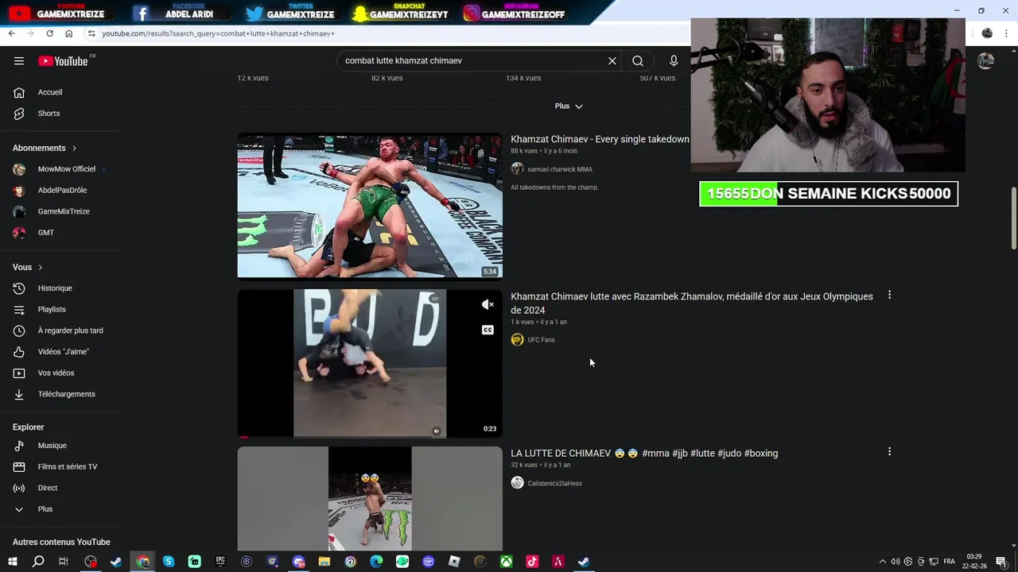Open the account avatar menu in YouTube header
This screenshot has height=572, width=1018.
coord(985,61)
